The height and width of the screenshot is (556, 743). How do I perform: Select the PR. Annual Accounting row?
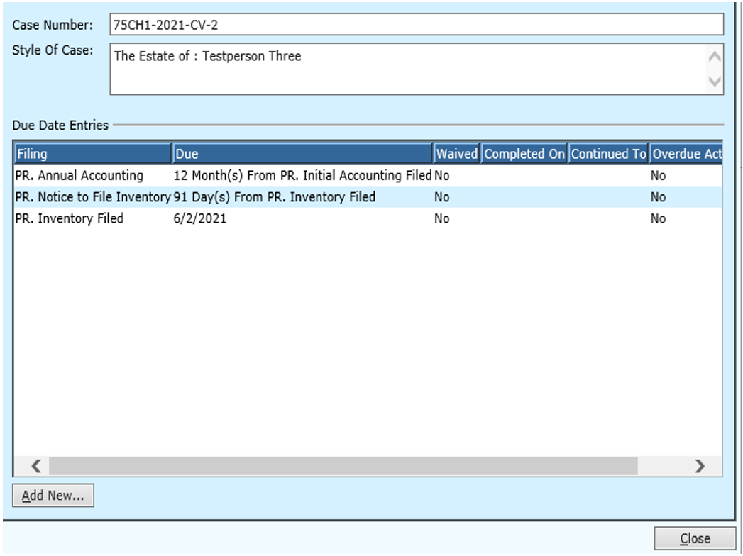click(x=79, y=176)
